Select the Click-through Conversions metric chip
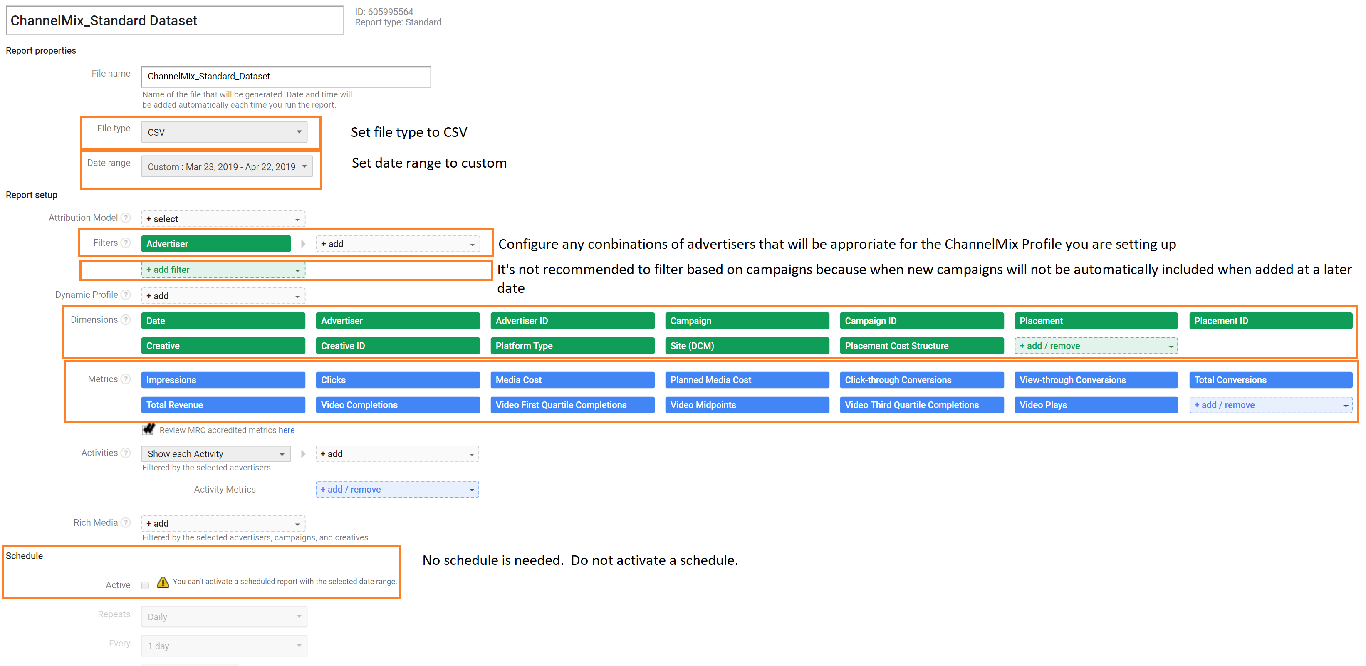This screenshot has width=1366, height=666. [x=922, y=380]
